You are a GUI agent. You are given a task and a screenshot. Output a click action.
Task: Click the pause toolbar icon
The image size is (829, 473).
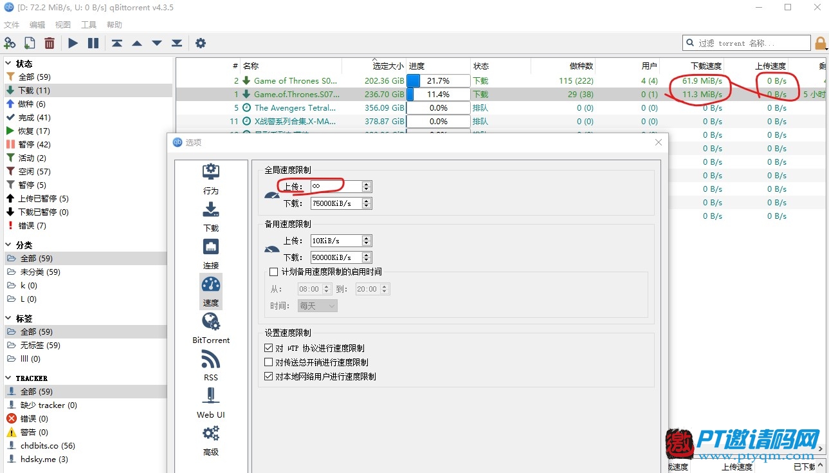tap(93, 43)
